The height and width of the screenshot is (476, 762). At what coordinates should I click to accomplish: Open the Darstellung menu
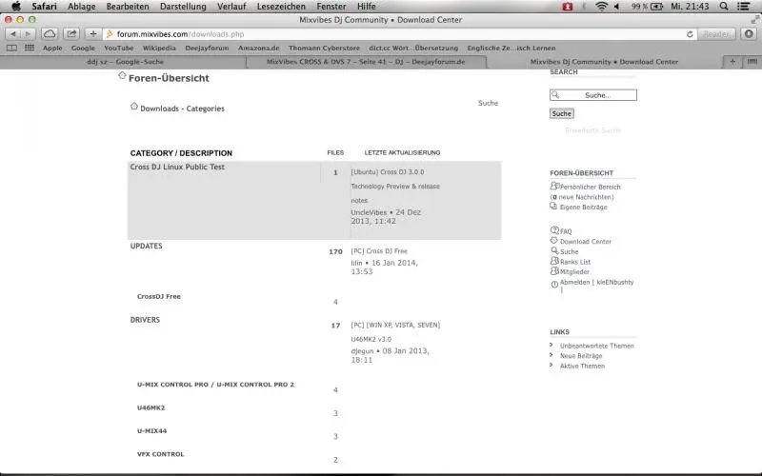183,7
